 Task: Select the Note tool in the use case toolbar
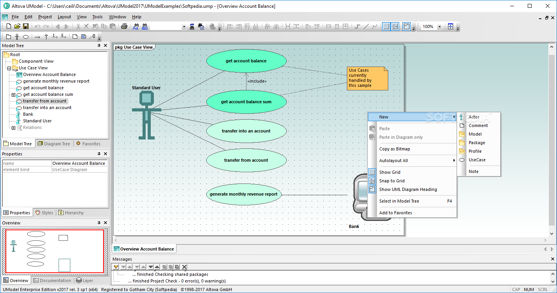coord(75,37)
